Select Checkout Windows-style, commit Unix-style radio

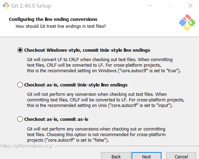[x=20, y=50]
